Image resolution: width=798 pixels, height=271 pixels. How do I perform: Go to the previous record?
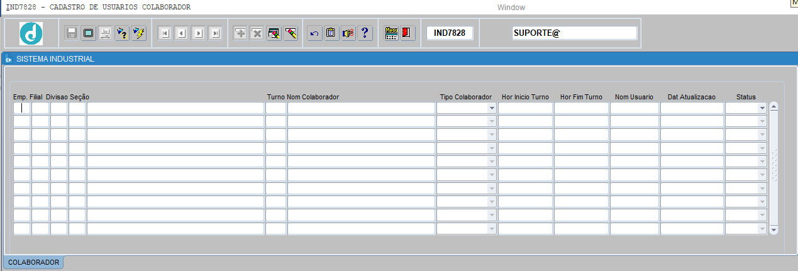[x=182, y=33]
